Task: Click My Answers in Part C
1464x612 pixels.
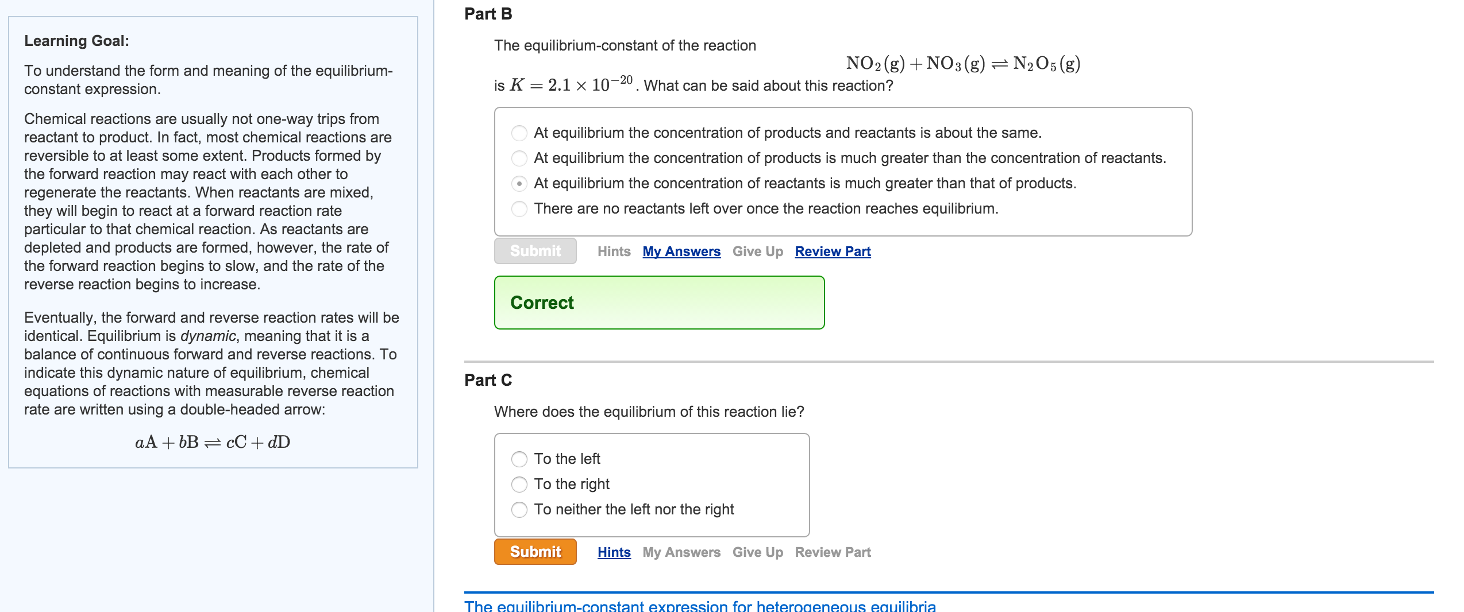Action: tap(681, 552)
